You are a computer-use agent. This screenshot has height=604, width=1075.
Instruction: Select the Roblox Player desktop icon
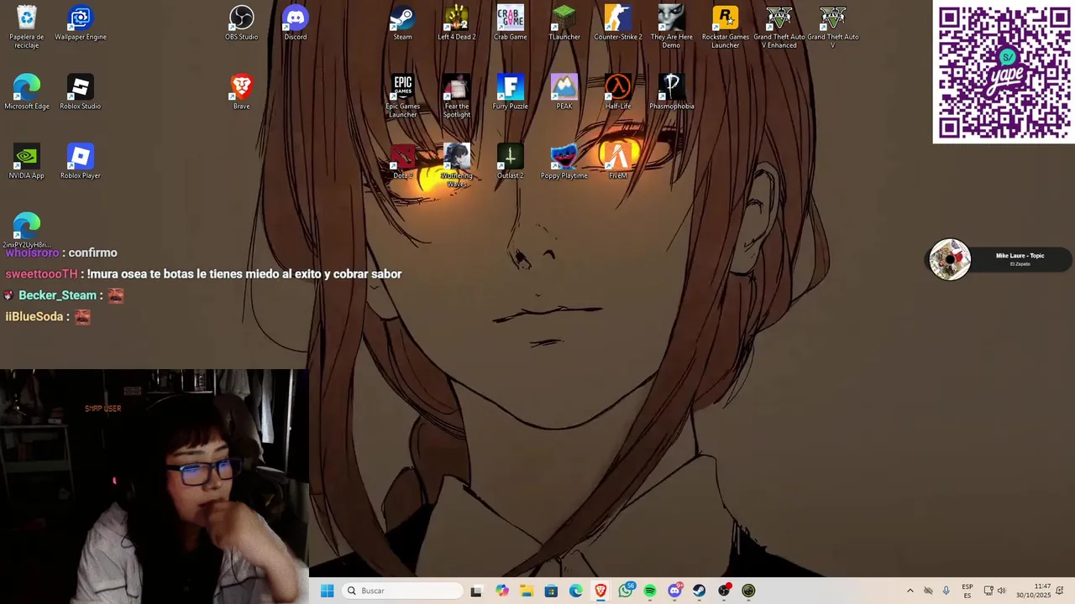tap(81, 162)
